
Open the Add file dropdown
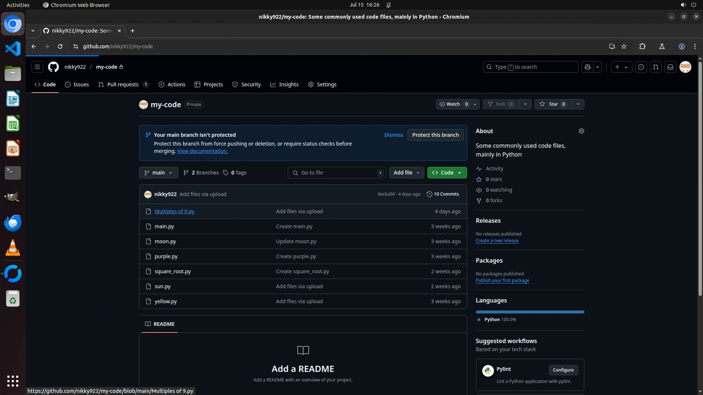(x=406, y=173)
